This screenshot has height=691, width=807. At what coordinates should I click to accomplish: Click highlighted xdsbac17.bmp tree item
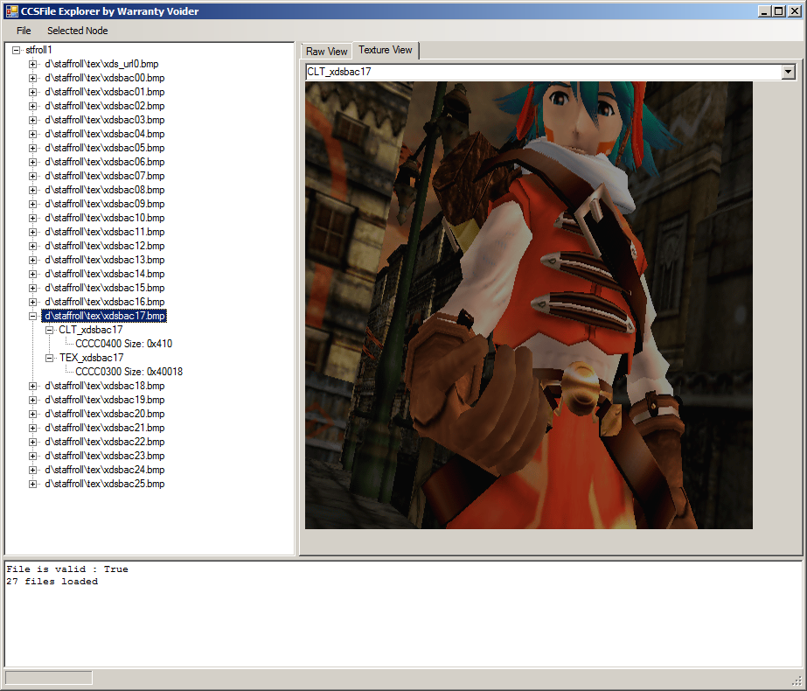coord(104,316)
